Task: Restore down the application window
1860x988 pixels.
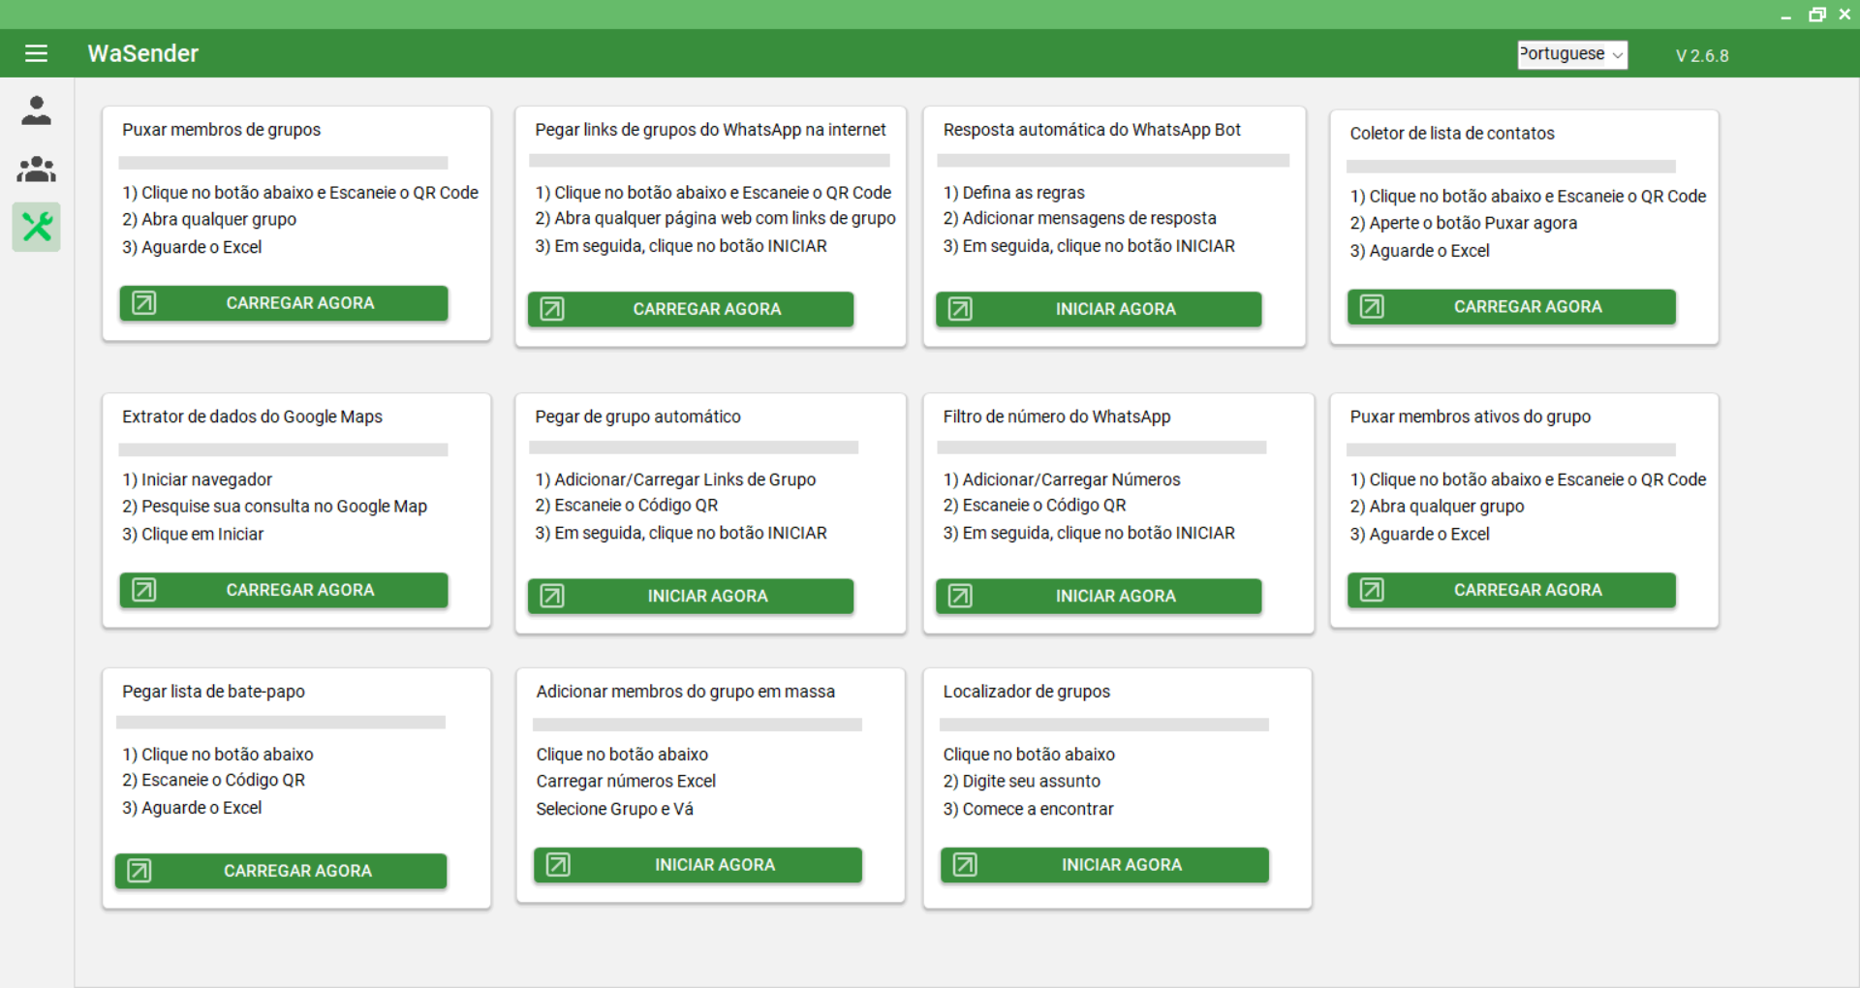Action: pyautogui.click(x=1816, y=15)
